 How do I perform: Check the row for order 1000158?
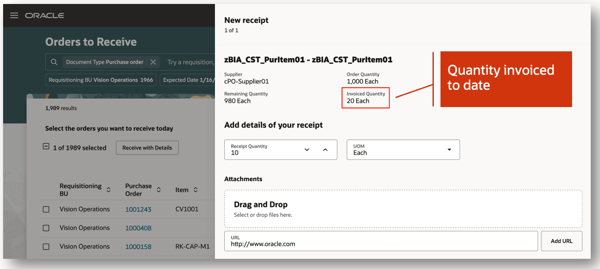[x=46, y=247]
